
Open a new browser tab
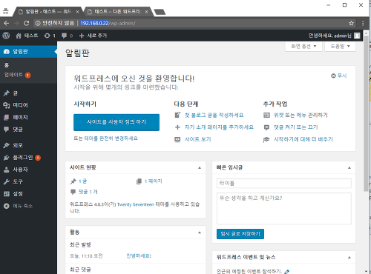[x=160, y=12]
